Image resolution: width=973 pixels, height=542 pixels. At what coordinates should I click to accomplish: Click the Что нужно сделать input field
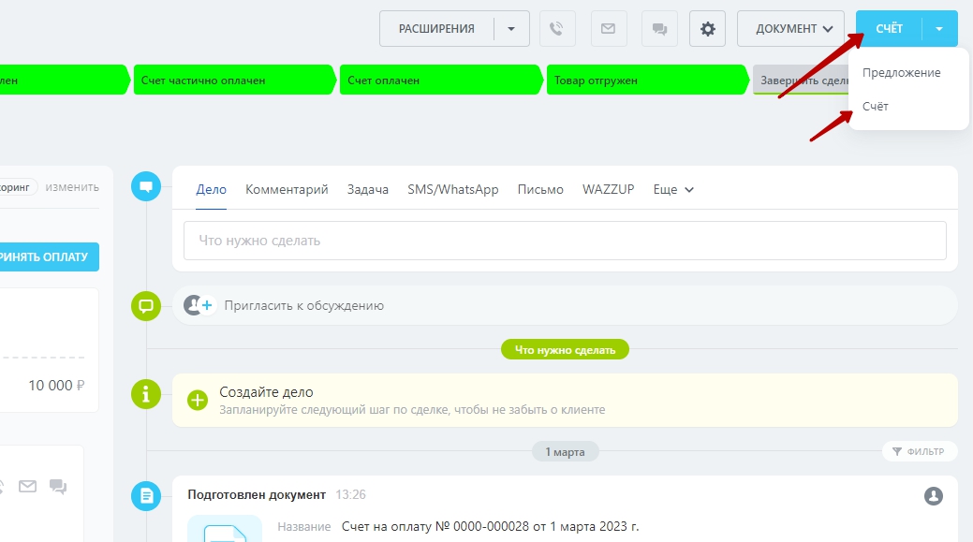pos(564,241)
